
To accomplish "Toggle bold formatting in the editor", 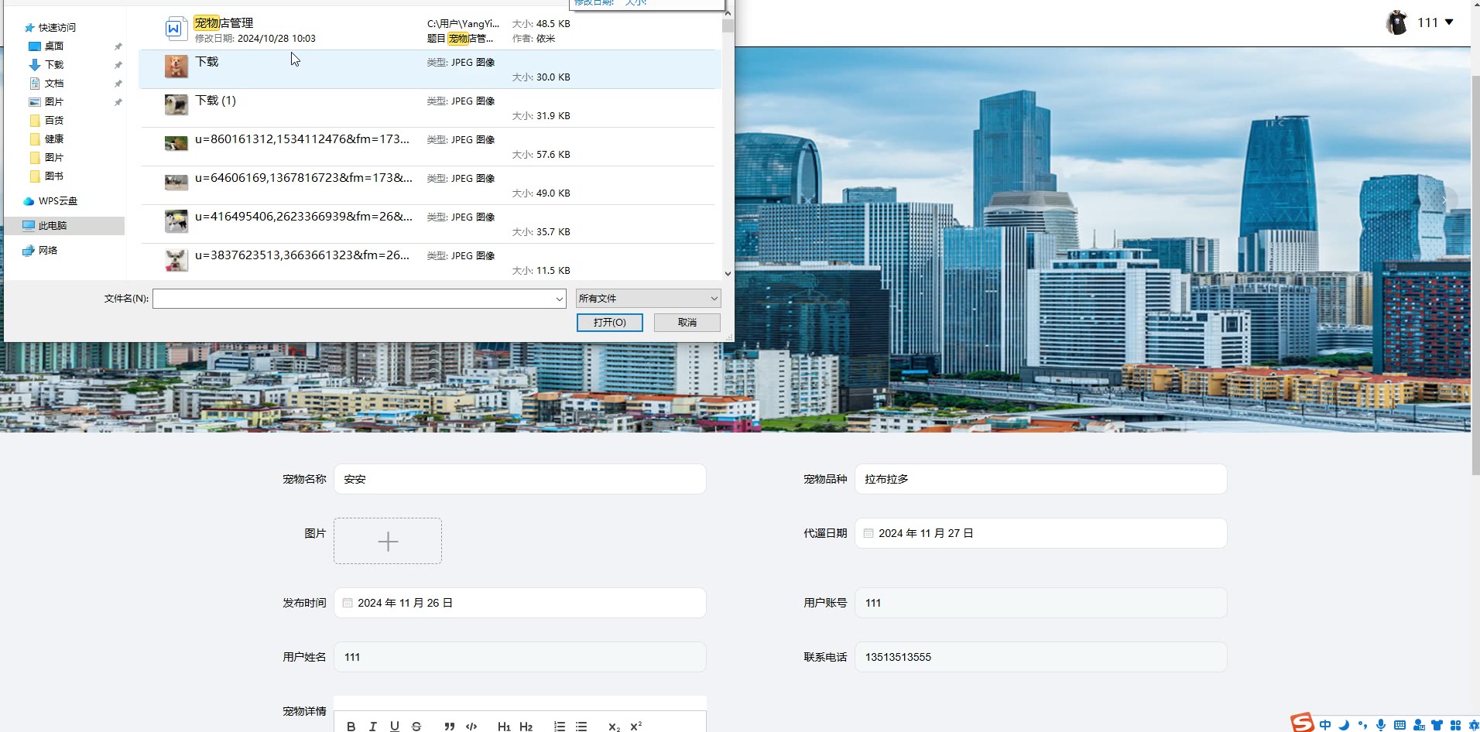I will coord(351,726).
